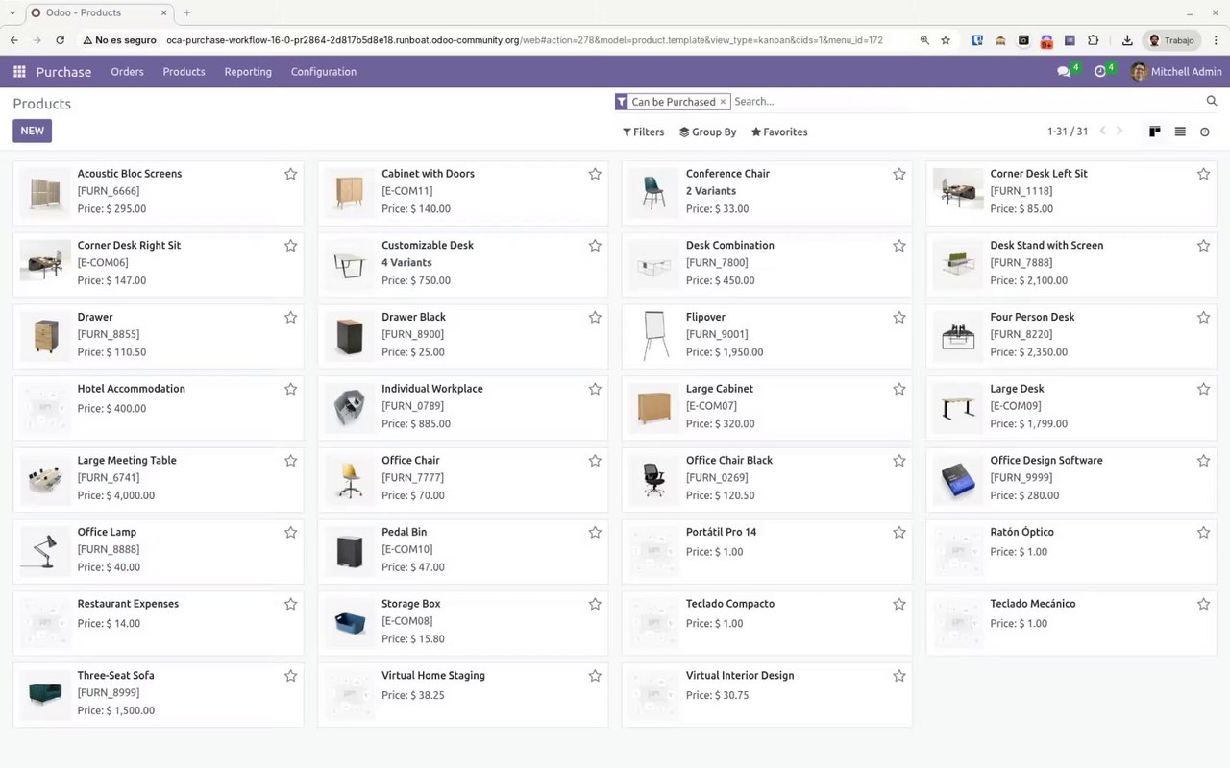The height and width of the screenshot is (768, 1230).
Task: Create a product with the NEW button
Action: [32, 131]
